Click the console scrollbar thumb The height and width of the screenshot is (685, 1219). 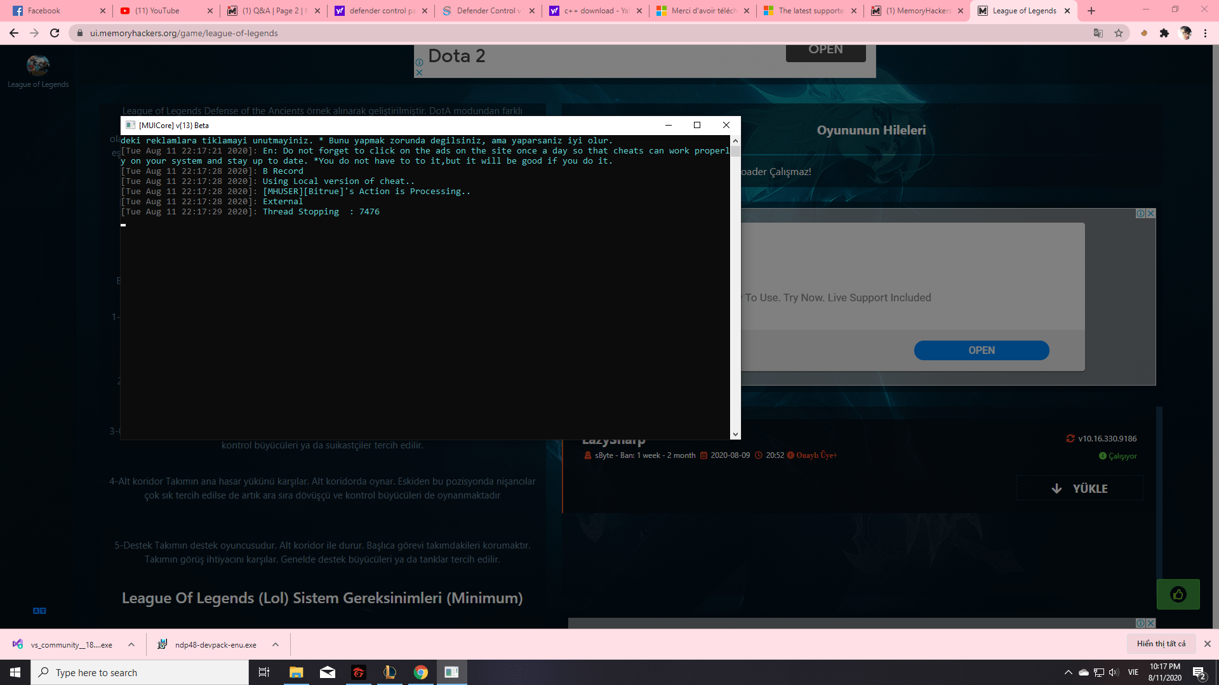click(735, 151)
